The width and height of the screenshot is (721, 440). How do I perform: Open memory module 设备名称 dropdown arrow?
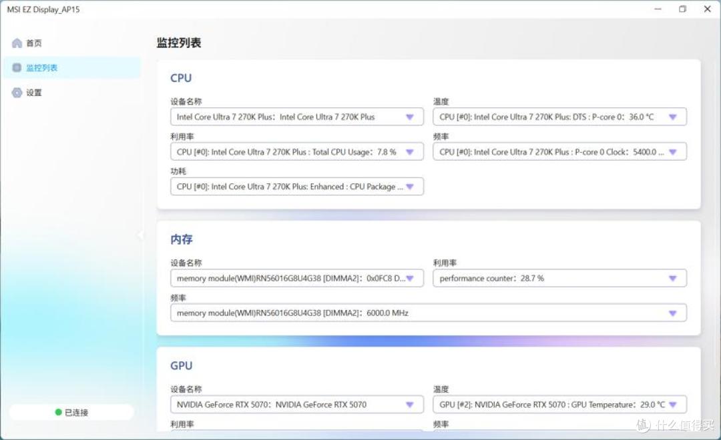tap(410, 278)
